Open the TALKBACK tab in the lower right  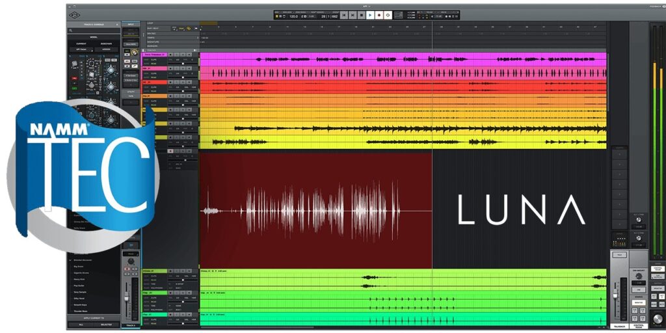coord(619,326)
